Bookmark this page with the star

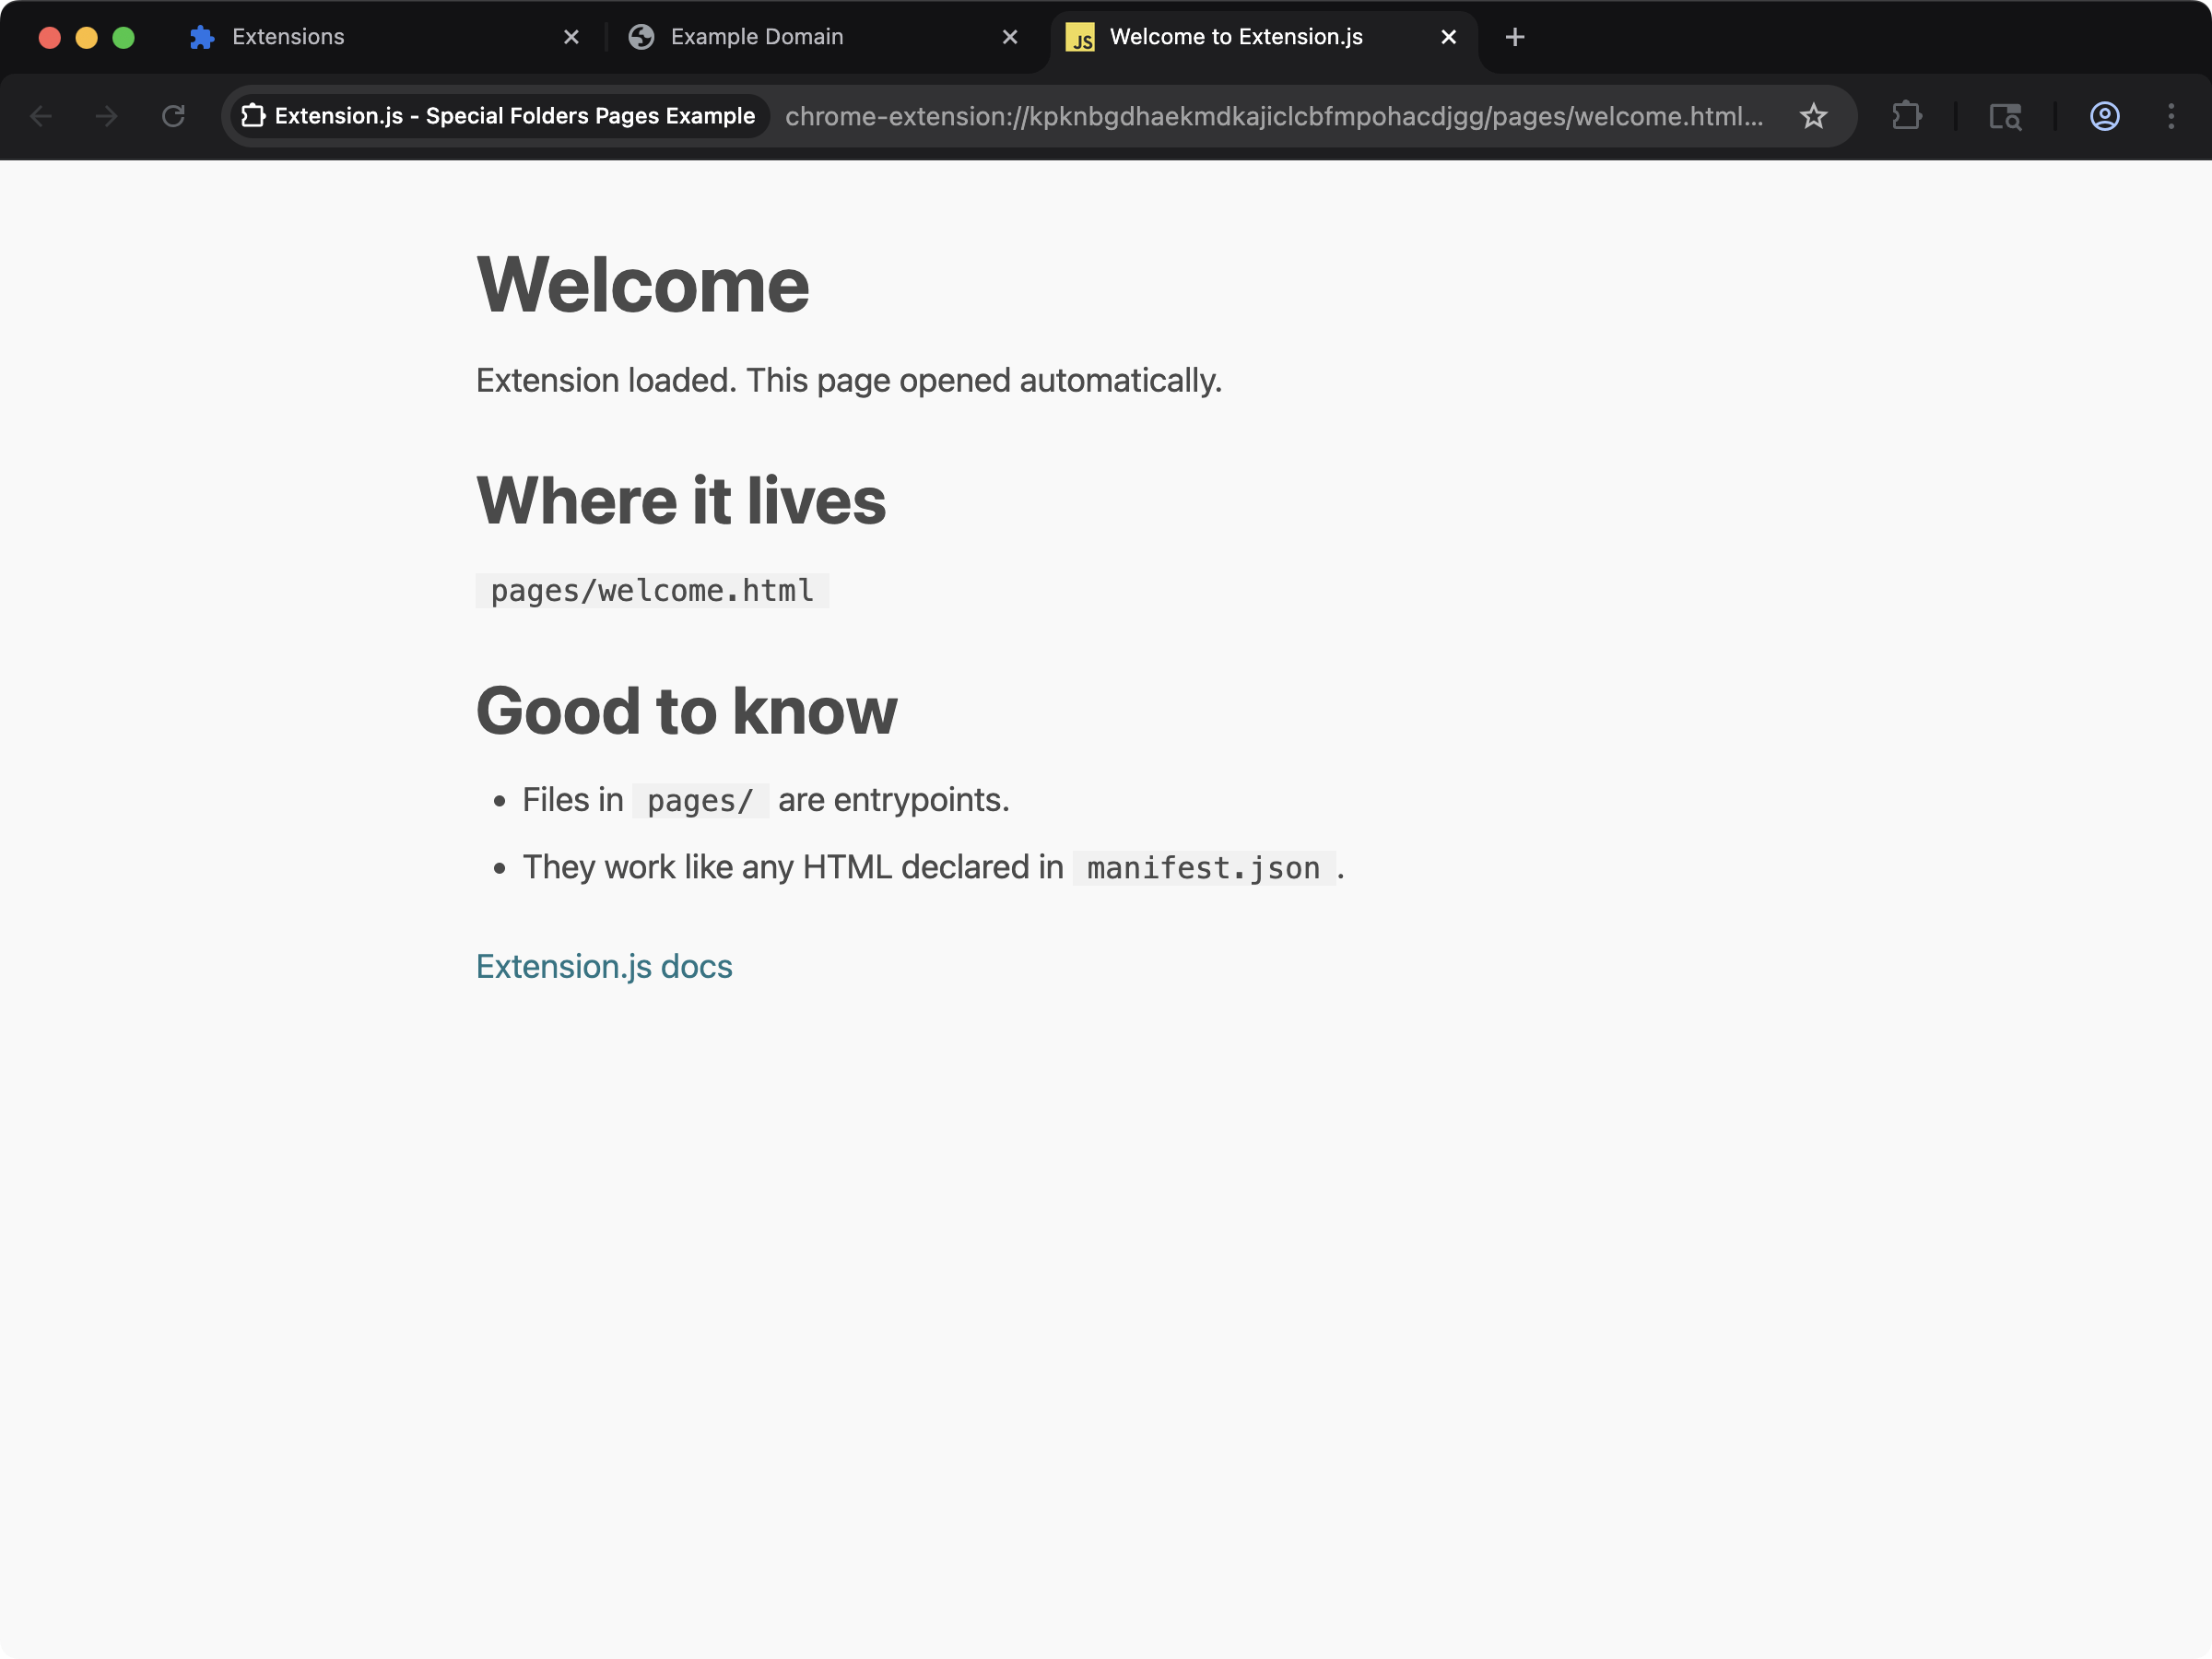(x=1813, y=116)
